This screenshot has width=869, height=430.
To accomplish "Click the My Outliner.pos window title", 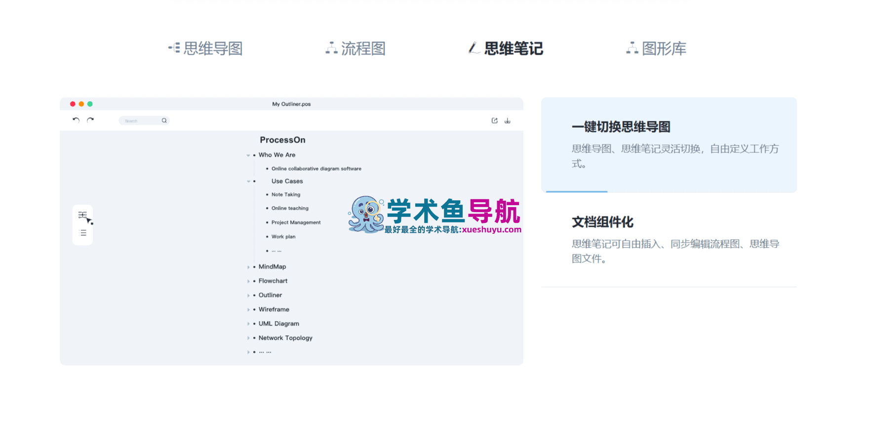I will pyautogui.click(x=291, y=104).
